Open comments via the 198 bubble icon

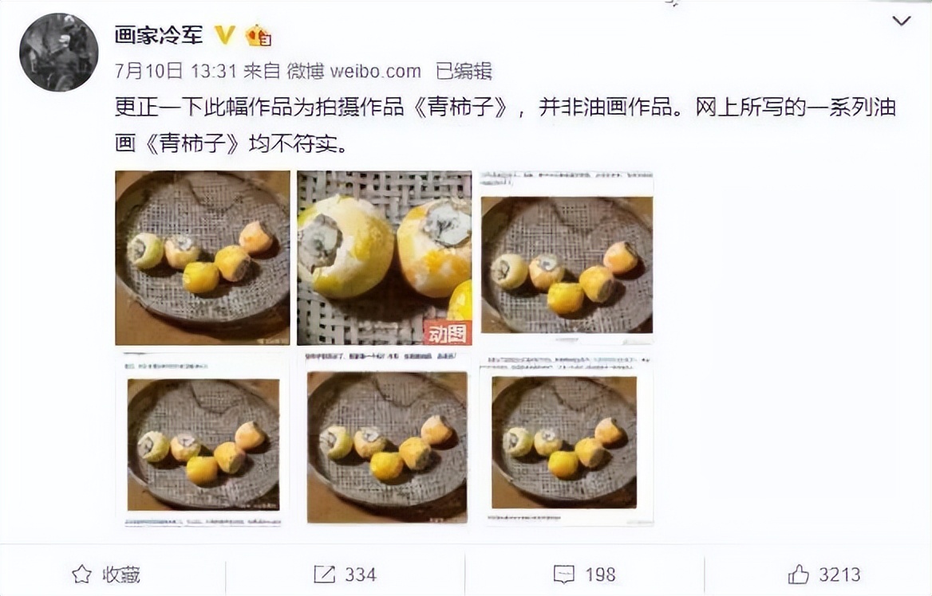563,574
